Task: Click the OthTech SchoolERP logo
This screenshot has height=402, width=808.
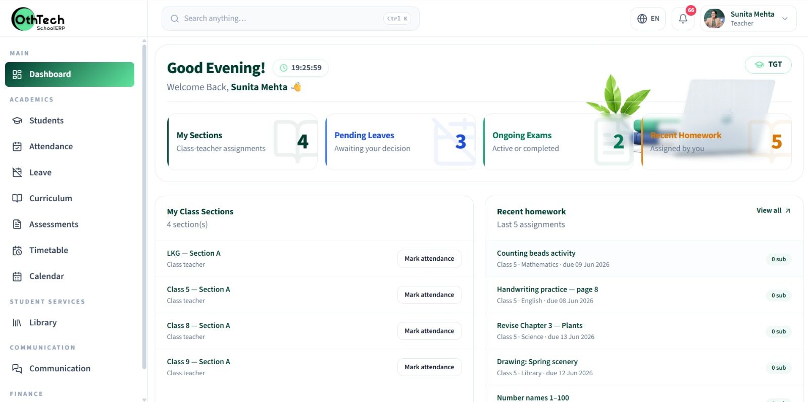Action: tap(38, 19)
